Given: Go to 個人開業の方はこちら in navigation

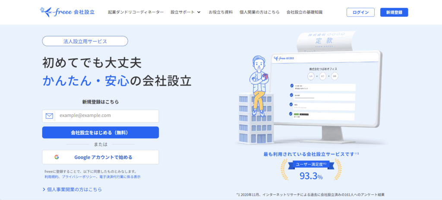Looking at the screenshot, I should point(259,12).
